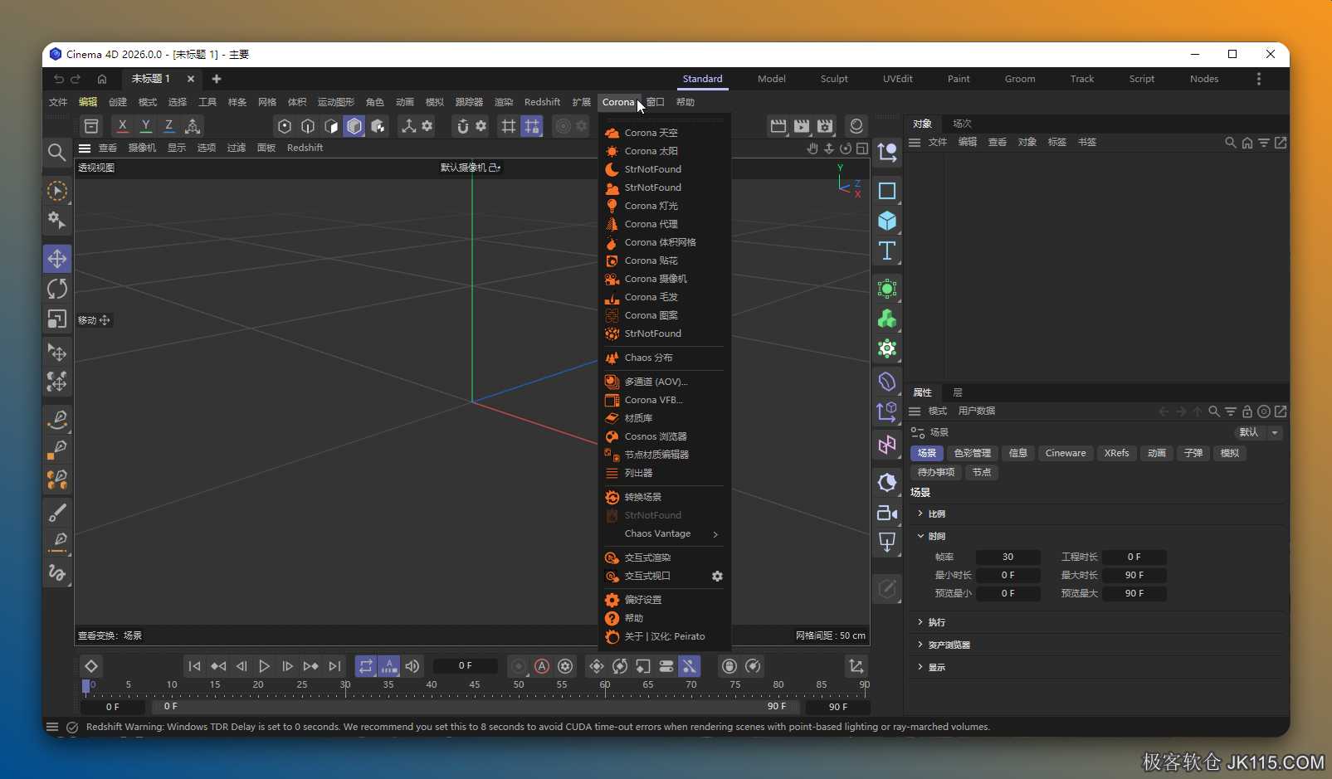Click the home icon in the tab bar
This screenshot has width=1332, height=779.
click(x=102, y=79)
